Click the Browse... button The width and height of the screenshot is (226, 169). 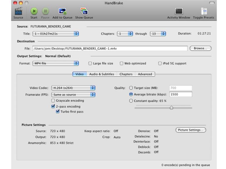(200, 49)
